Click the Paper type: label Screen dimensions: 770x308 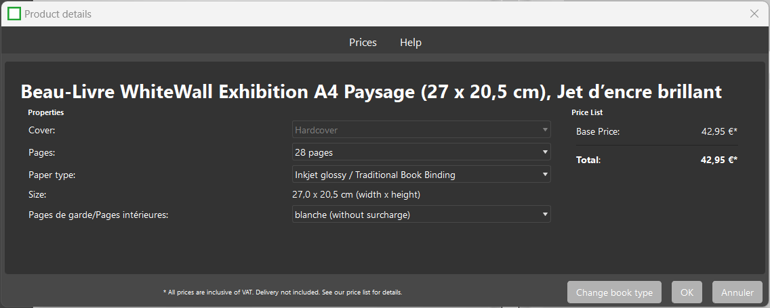tap(52, 175)
